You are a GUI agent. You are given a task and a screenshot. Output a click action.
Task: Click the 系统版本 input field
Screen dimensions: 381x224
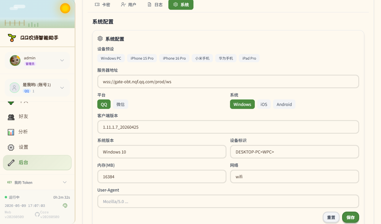[162, 152]
